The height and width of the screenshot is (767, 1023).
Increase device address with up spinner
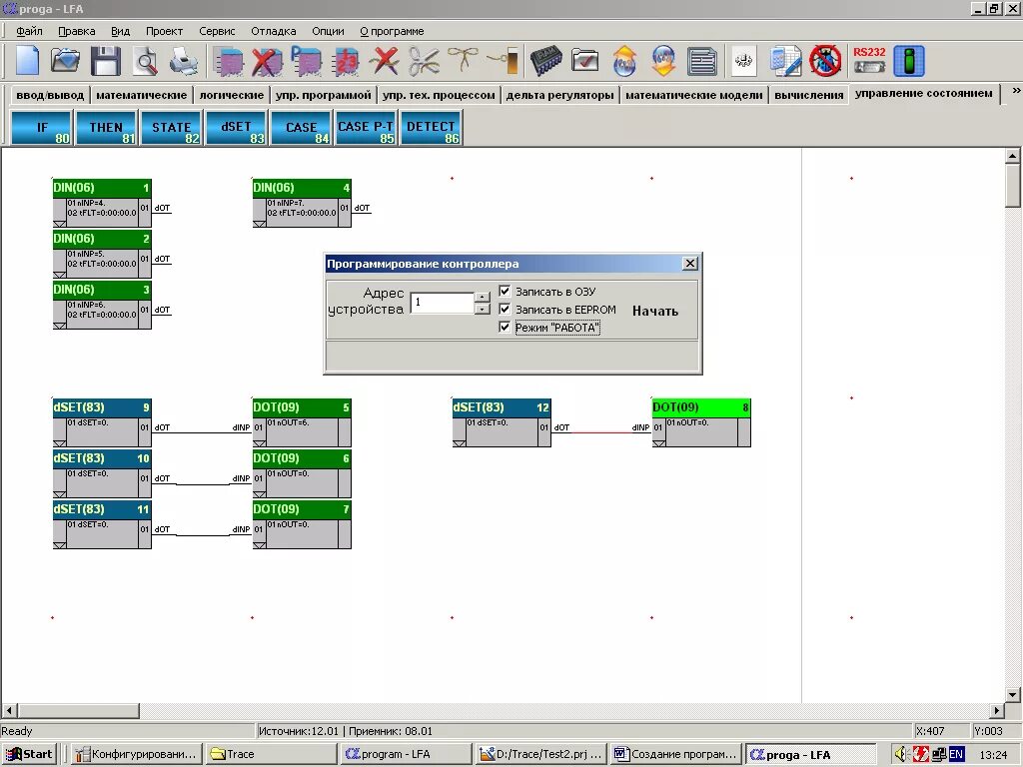point(483,297)
